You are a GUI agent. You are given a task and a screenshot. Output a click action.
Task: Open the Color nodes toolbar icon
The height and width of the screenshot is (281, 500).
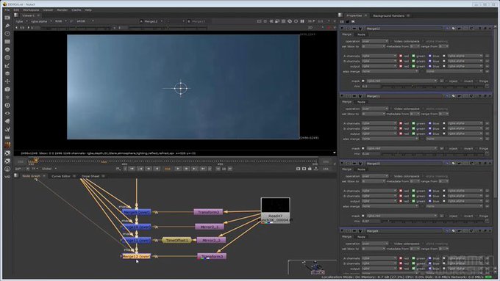[x=7, y=49]
